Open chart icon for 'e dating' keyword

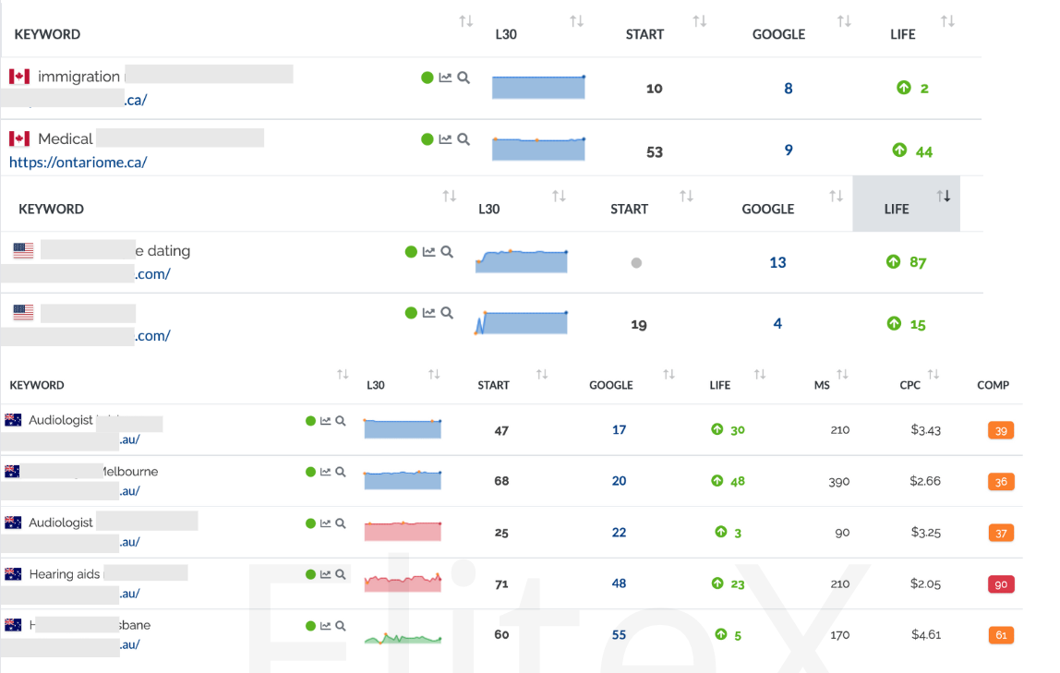pyautogui.click(x=428, y=251)
